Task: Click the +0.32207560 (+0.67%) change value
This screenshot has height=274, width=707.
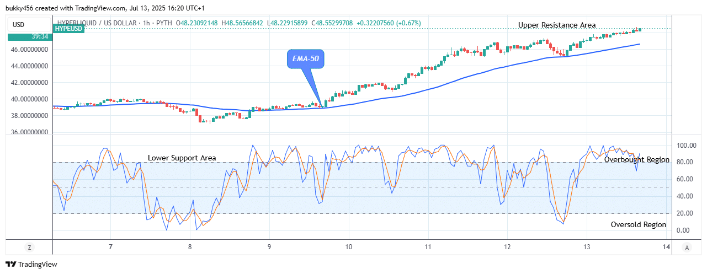Action: point(390,23)
